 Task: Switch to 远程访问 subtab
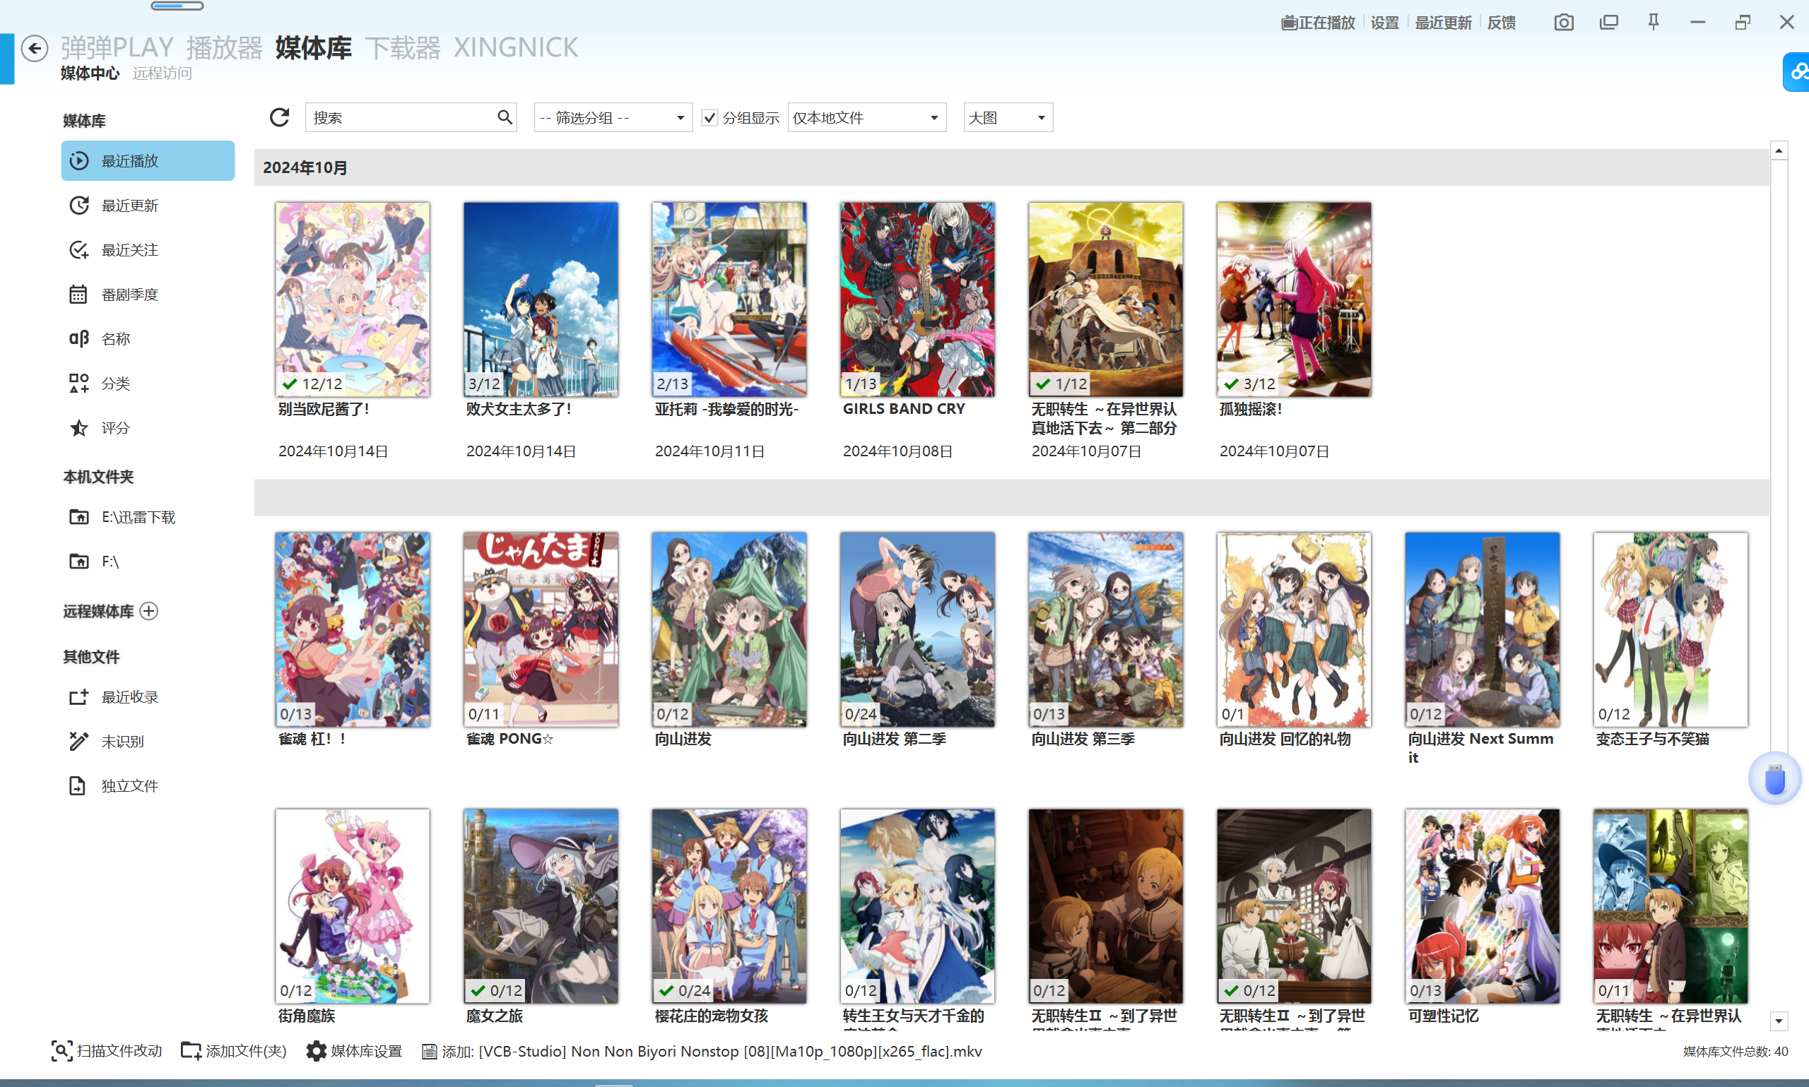click(162, 73)
